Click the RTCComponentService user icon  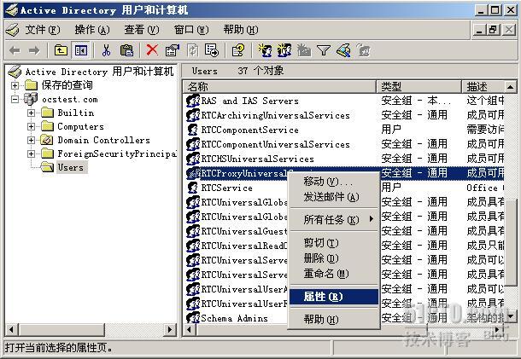coord(193,130)
